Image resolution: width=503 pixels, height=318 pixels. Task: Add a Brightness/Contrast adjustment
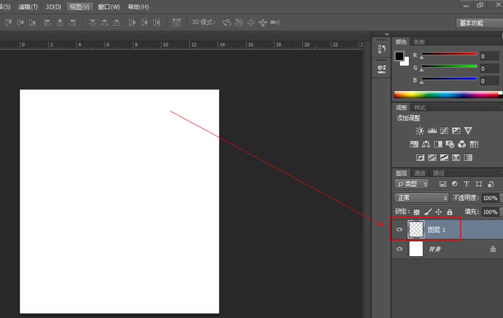tap(420, 131)
